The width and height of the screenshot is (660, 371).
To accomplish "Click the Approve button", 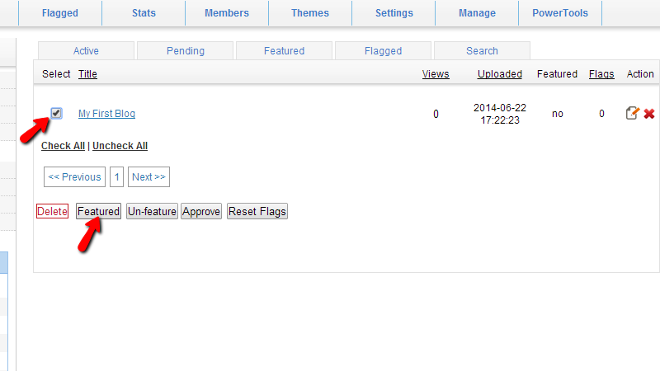I will point(201,212).
